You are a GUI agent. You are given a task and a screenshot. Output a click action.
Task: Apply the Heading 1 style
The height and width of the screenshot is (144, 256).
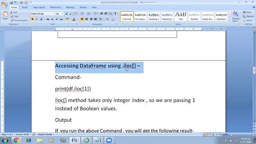click(154, 16)
